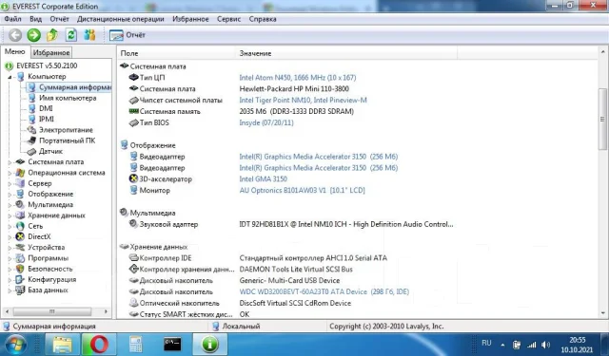Click the Оптический накопитель icon
The image size is (609, 356).
point(133,303)
